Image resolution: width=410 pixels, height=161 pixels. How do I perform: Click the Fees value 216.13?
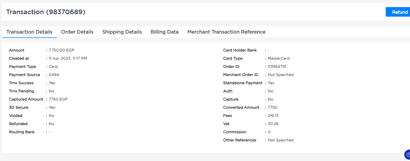click(273, 116)
